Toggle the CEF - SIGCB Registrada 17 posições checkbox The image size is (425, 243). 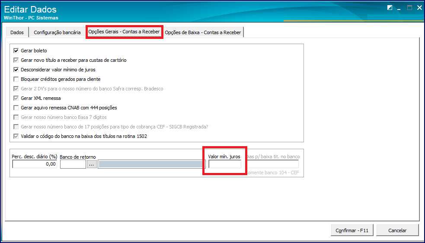pos(16,127)
